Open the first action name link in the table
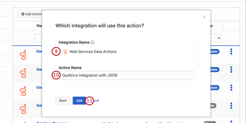 pyautogui.click(x=39, y=52)
